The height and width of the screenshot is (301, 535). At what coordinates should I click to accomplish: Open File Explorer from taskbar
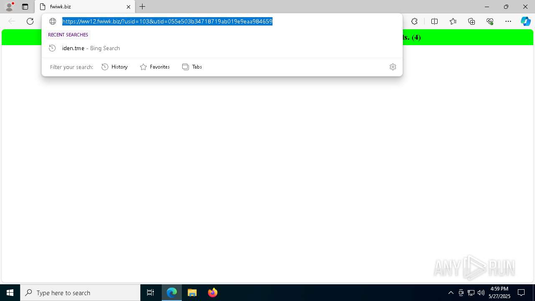pos(192,293)
